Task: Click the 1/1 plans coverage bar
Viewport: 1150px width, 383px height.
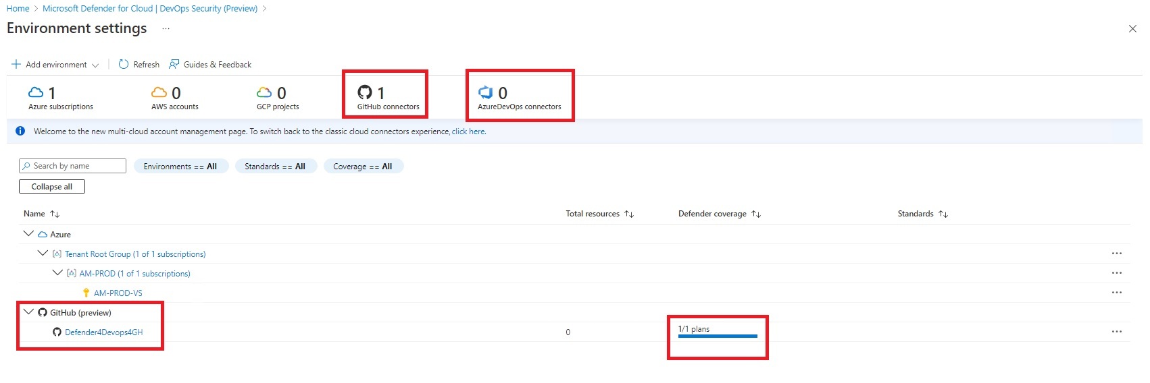Action: coord(718,336)
